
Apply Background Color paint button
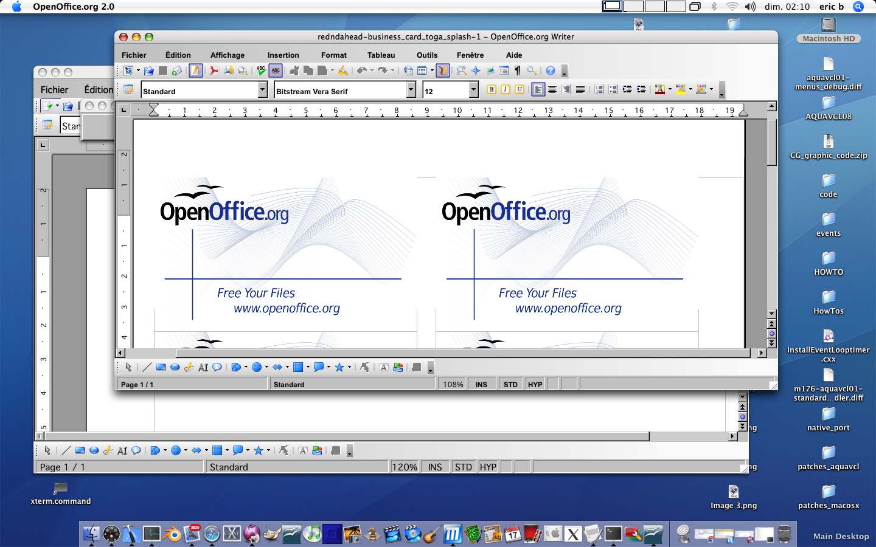tap(701, 89)
